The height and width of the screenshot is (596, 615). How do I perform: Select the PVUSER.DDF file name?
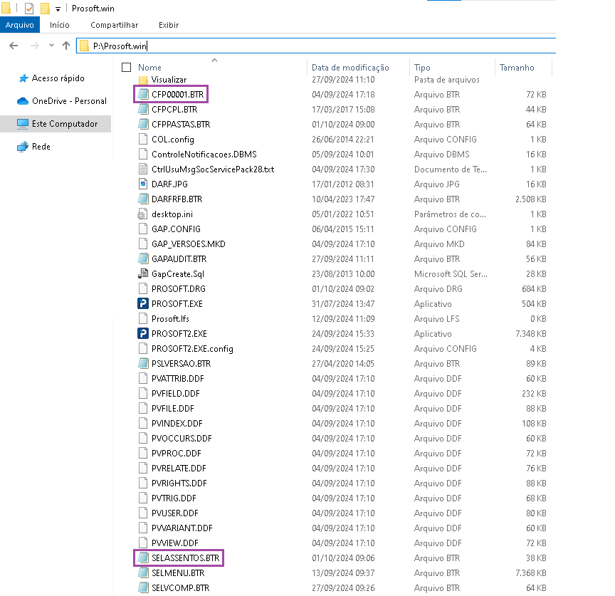coord(175,513)
